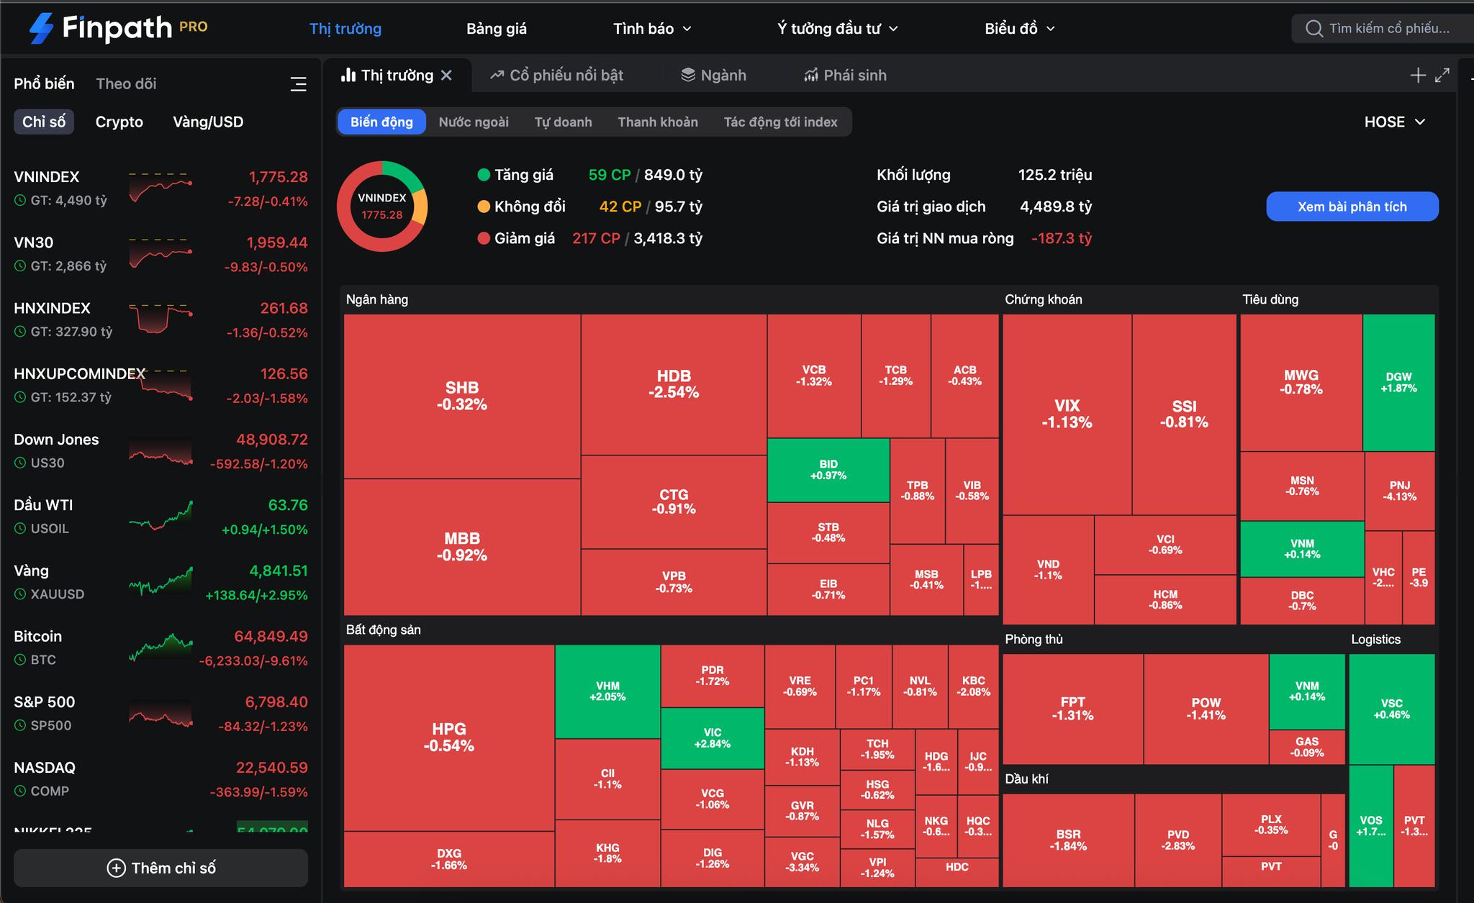This screenshot has width=1474, height=903.
Task: Select Tác động tới index view
Action: click(x=780, y=122)
